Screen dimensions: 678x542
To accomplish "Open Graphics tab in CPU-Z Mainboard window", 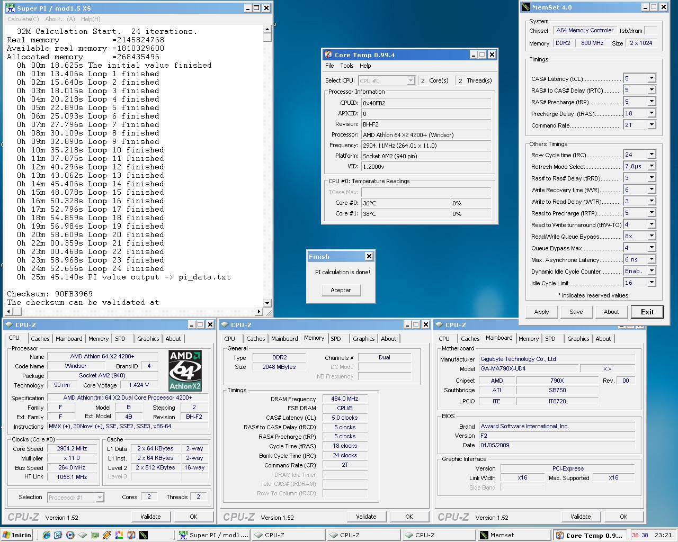I will tap(578, 339).
